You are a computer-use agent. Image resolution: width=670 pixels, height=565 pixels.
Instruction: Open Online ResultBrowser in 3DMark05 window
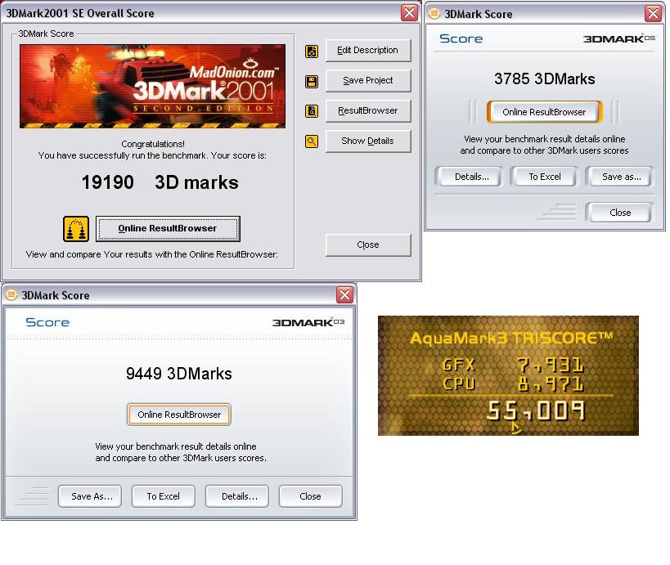tap(544, 112)
